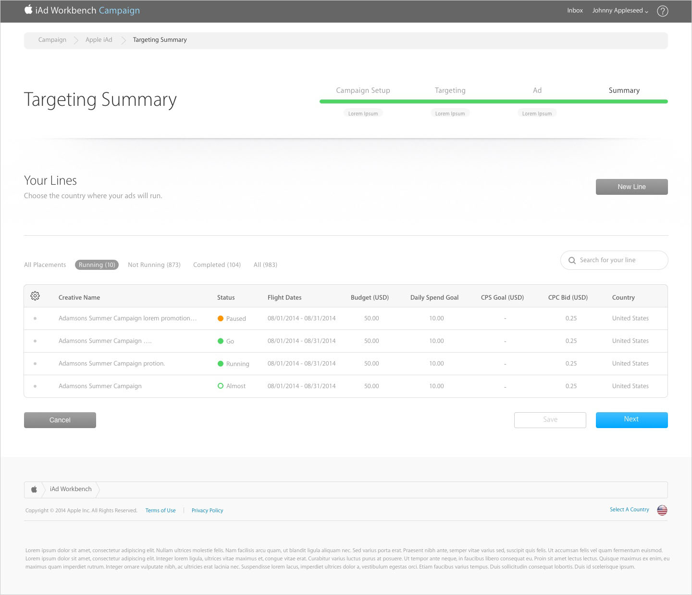
Task: Click the Targeting step on progress bar
Action: [450, 90]
